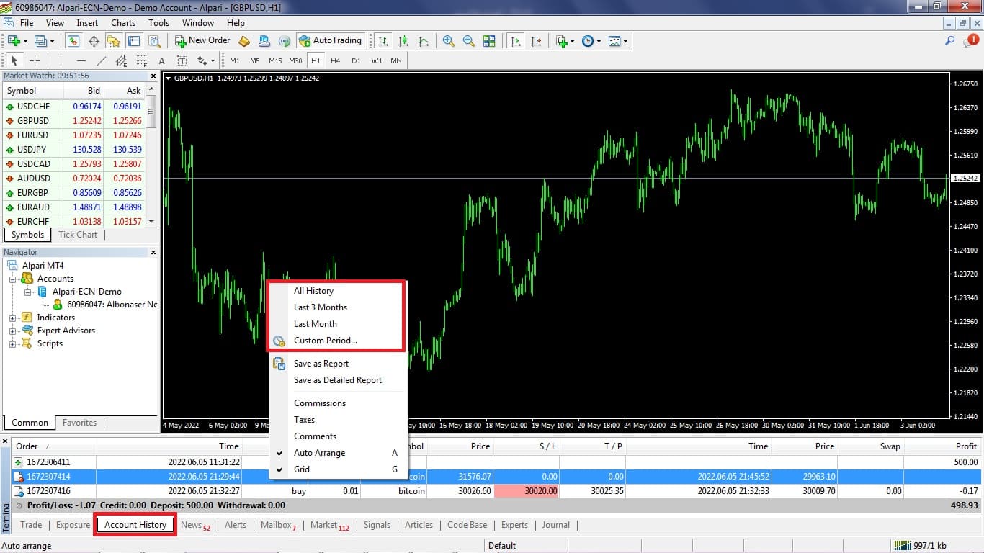
Task: Click the Signals broadcast icon in toolbar
Action: [x=285, y=41]
